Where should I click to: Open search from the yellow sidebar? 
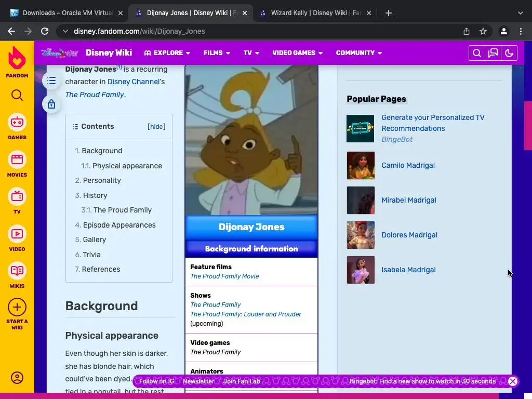(x=17, y=96)
